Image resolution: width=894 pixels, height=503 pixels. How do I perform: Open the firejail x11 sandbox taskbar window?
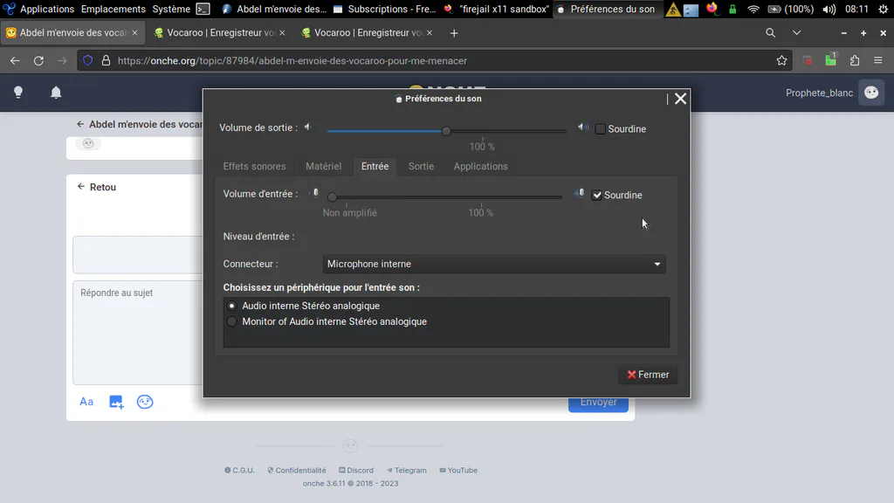pyautogui.click(x=497, y=9)
